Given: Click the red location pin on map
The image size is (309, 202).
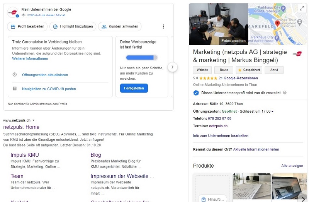Looking at the screenshot, I should 277,24.
